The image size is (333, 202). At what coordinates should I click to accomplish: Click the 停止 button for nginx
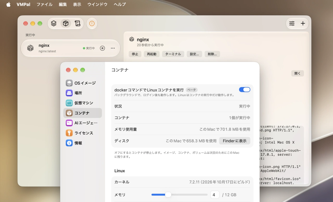[135, 54]
